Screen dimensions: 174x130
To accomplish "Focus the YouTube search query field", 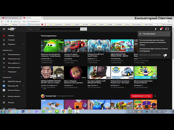I will [x=53, y=29].
